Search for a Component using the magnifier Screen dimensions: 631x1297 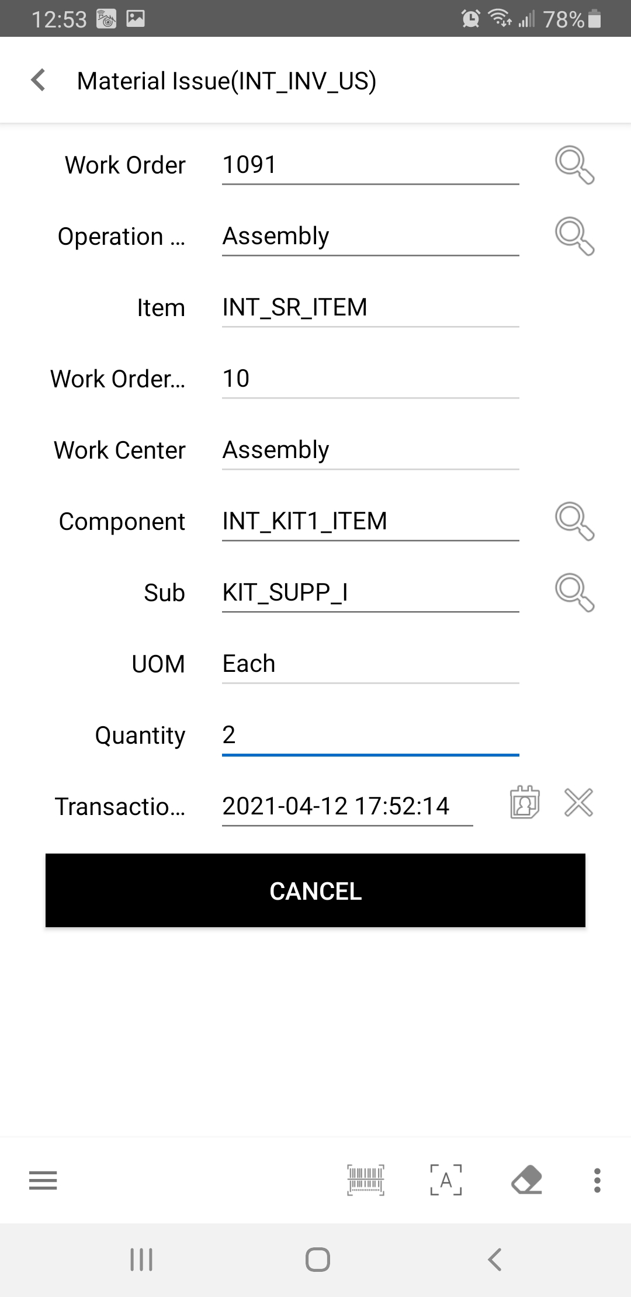coord(574,521)
